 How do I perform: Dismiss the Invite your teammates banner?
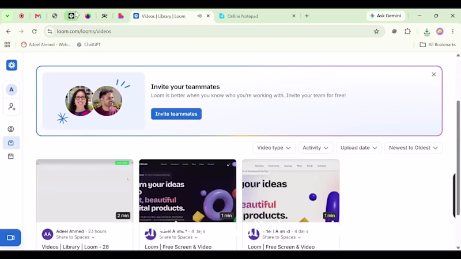[x=434, y=74]
